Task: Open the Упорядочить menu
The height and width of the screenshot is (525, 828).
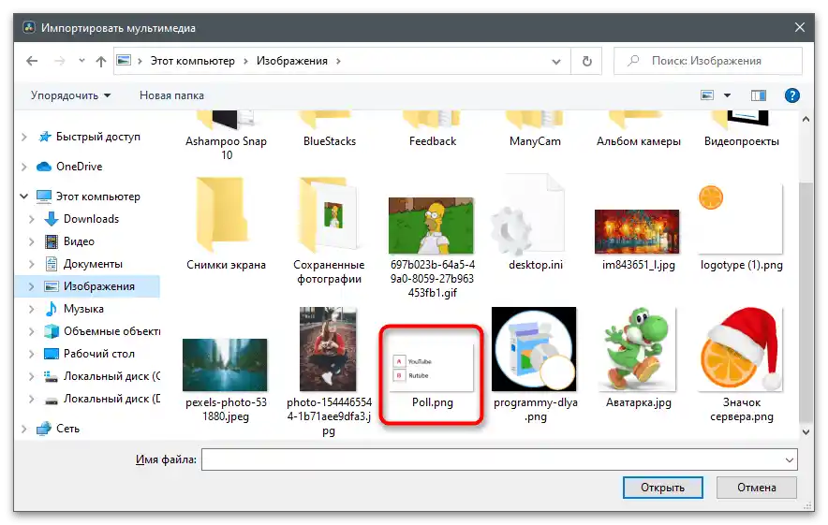Action: [71, 95]
